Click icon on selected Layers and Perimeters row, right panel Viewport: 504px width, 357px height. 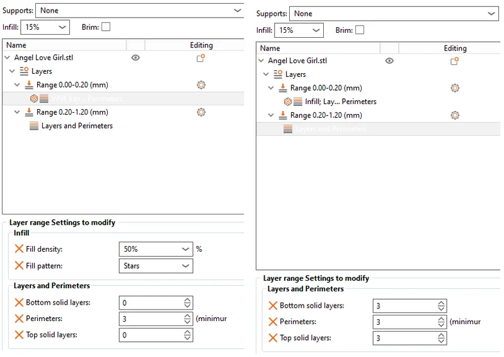288,129
